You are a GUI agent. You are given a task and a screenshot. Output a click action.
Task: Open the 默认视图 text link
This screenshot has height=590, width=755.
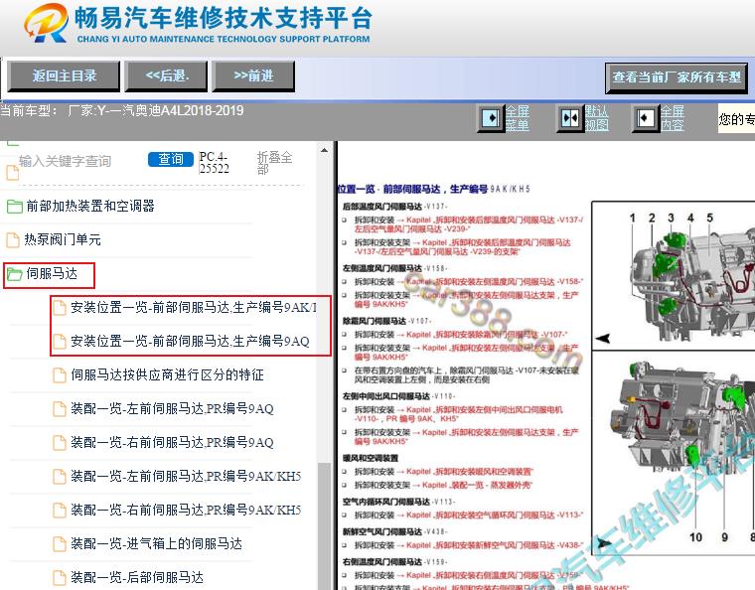point(597,118)
